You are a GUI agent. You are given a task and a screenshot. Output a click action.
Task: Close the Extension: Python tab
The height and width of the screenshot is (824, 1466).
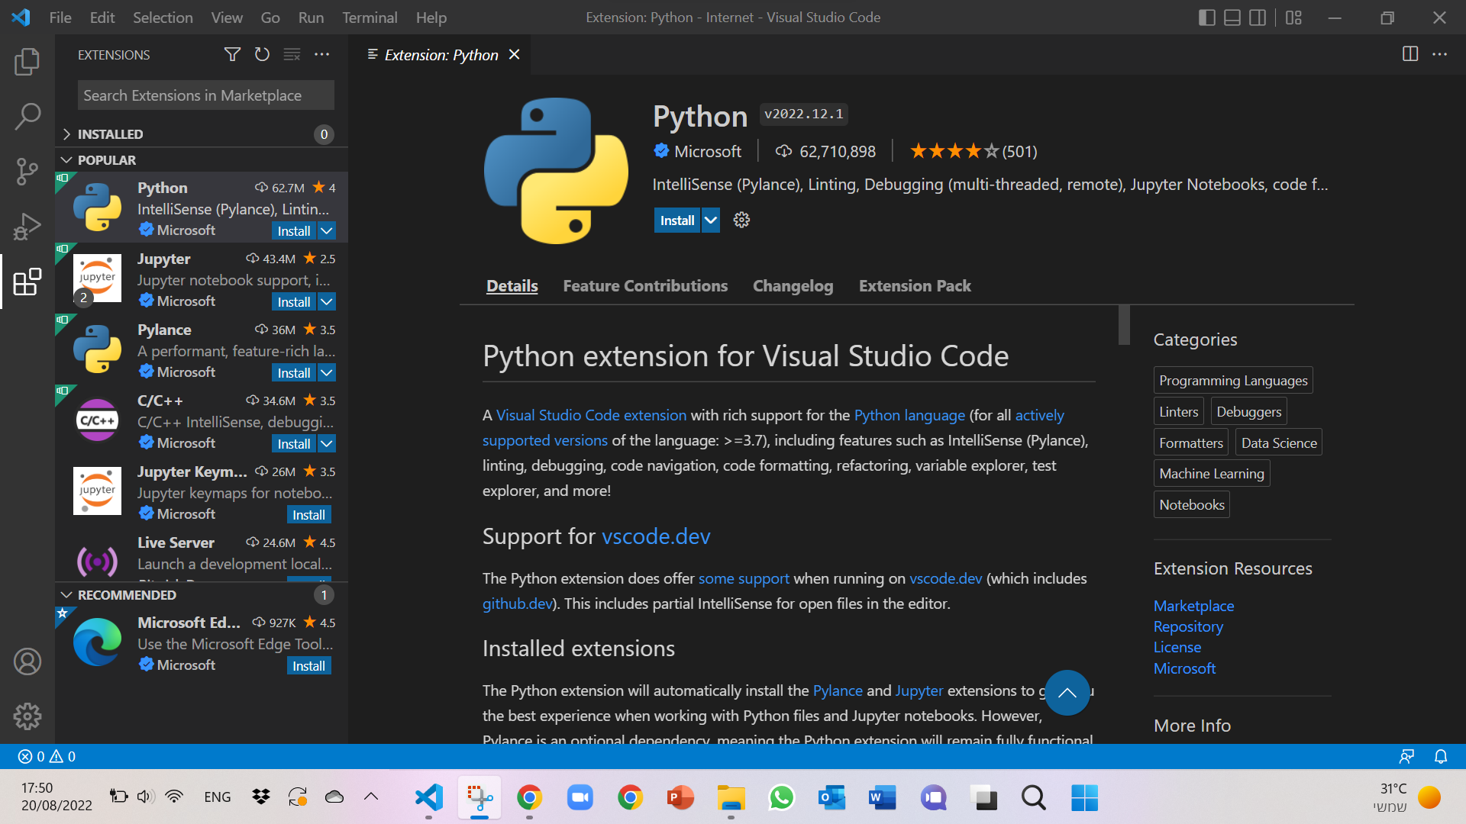click(514, 54)
